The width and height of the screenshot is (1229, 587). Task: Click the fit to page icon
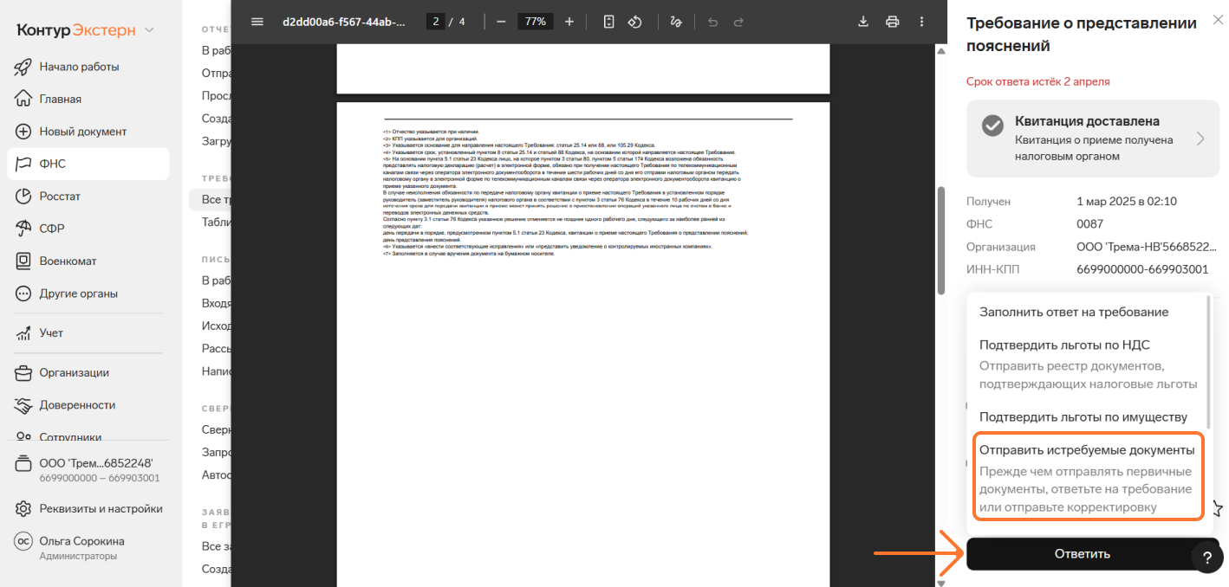click(608, 22)
